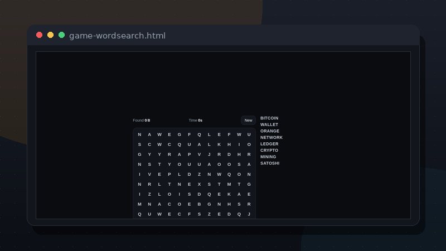Click letter M in the NRLTNE row
The height and width of the screenshot is (251, 446).
pos(229,185)
